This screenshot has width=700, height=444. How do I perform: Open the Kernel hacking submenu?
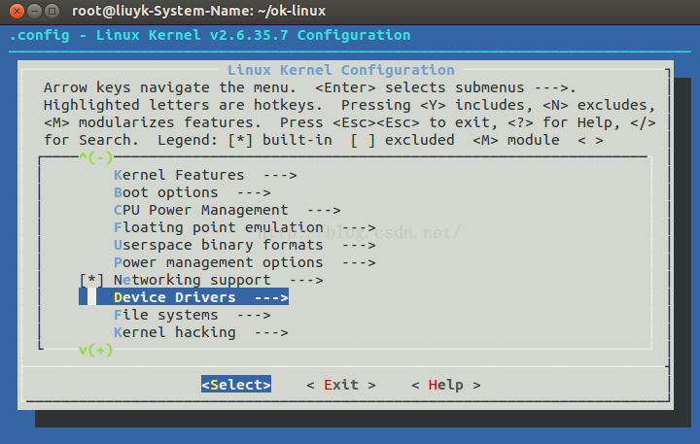coord(201,332)
